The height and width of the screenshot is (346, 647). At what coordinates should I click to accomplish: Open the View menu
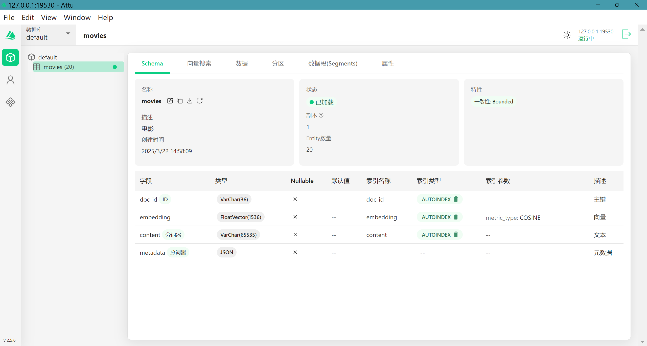(x=49, y=17)
